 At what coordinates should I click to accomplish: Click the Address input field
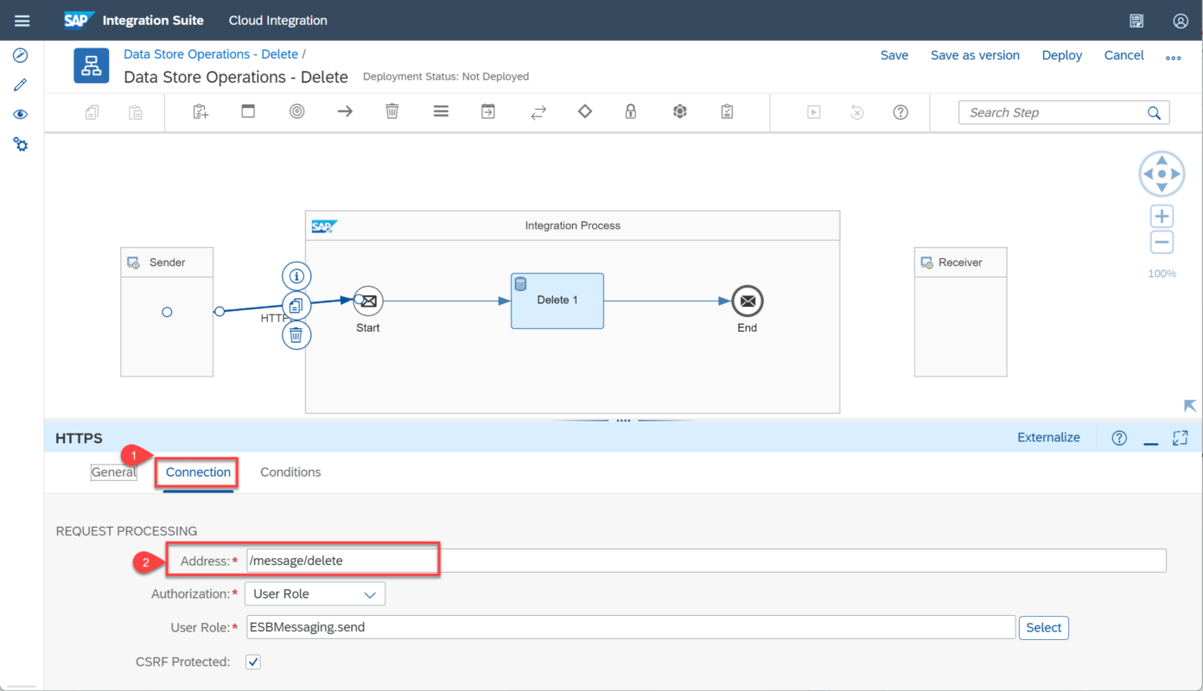[706, 561]
